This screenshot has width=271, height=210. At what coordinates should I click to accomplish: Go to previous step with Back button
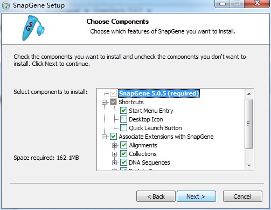pos(156,197)
